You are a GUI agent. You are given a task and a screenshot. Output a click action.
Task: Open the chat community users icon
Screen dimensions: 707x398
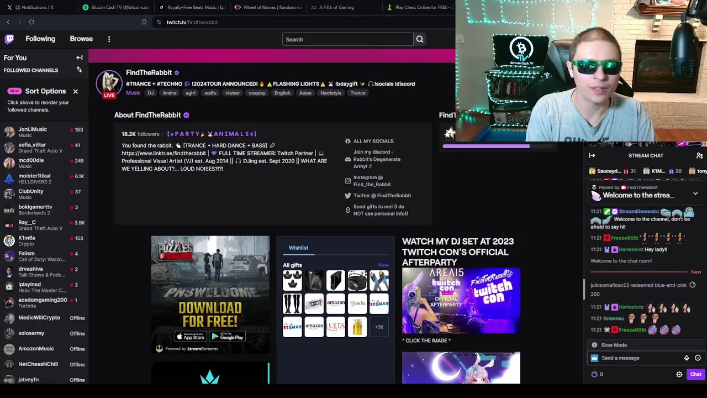click(699, 156)
